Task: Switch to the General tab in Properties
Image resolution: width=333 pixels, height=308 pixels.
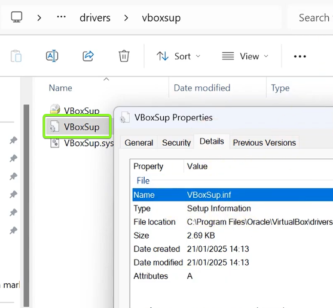Action: point(139,143)
